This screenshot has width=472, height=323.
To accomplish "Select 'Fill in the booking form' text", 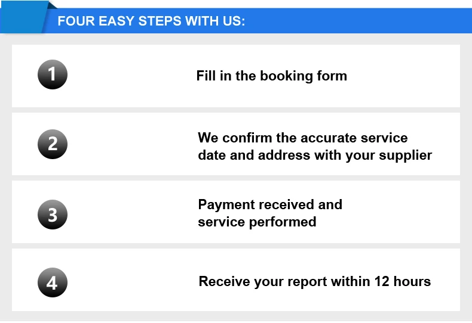I will tap(271, 76).
